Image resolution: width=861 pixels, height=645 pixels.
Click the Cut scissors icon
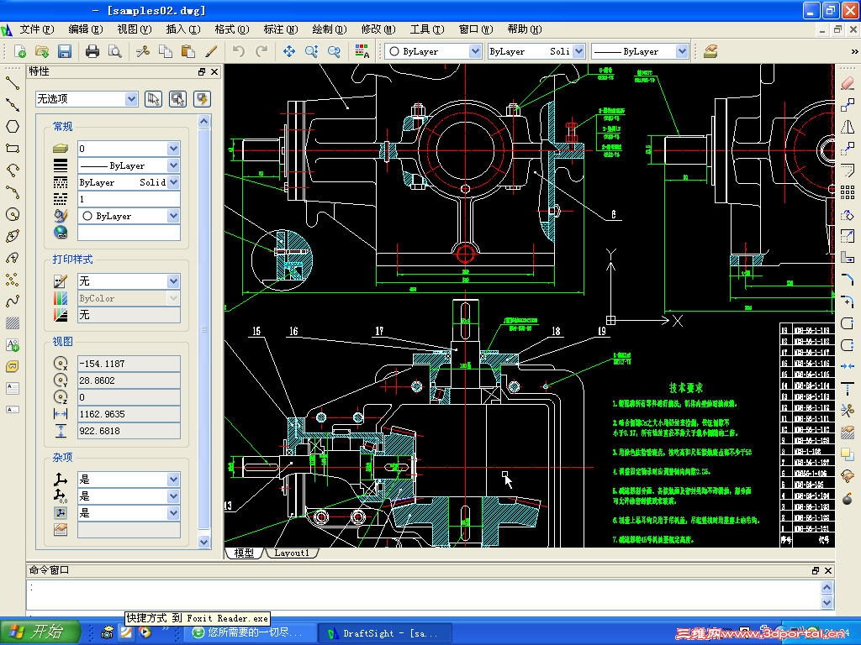click(143, 51)
